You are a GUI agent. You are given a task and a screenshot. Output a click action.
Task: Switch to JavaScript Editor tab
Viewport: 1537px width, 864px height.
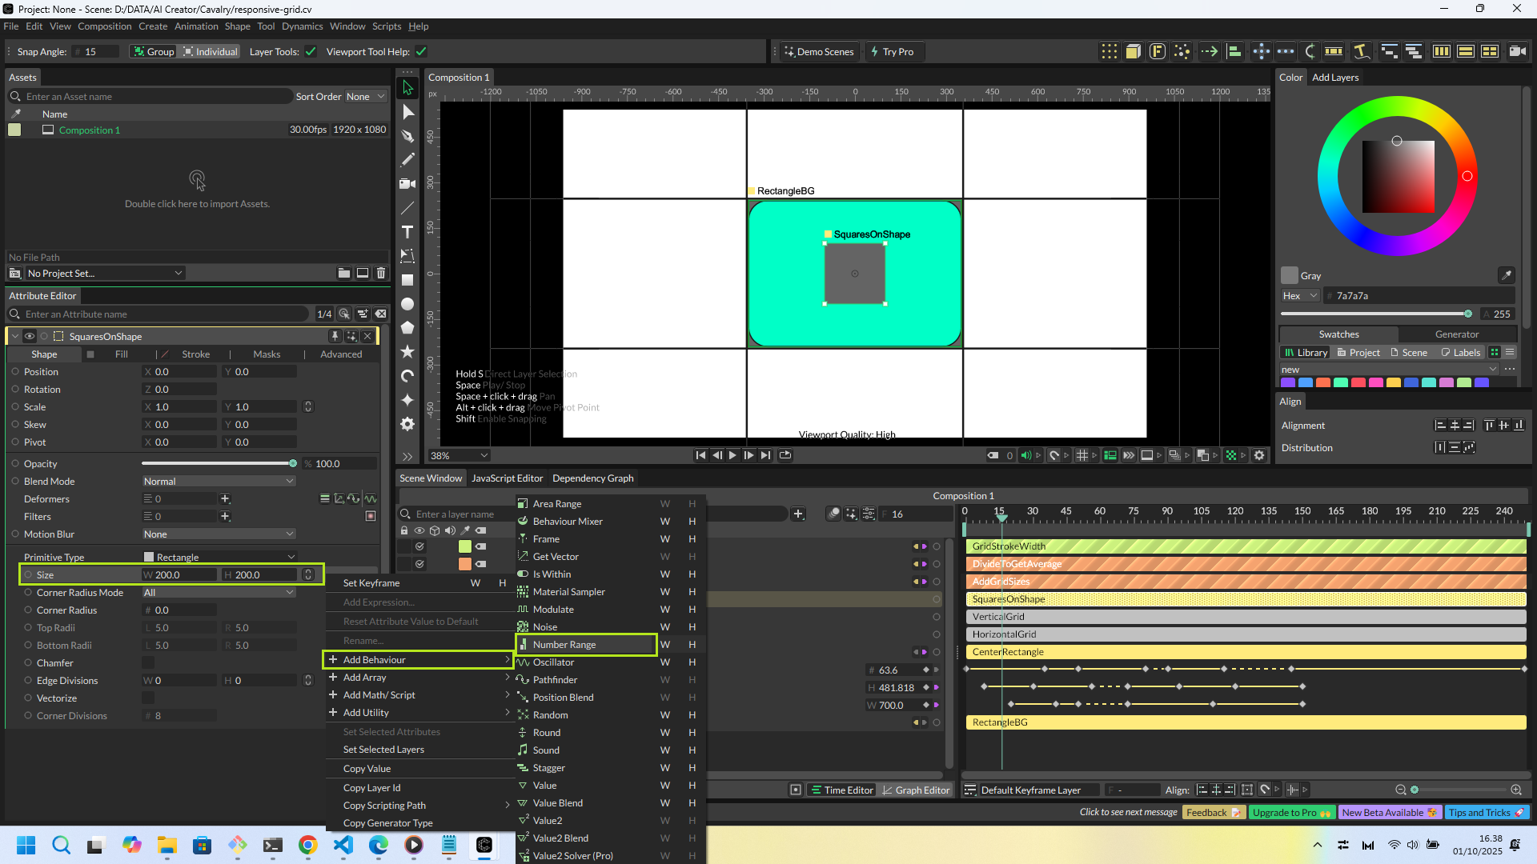tap(507, 478)
